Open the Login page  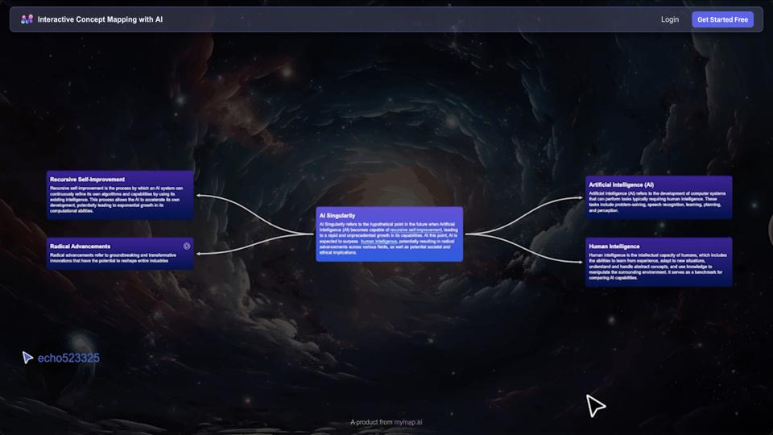point(669,19)
